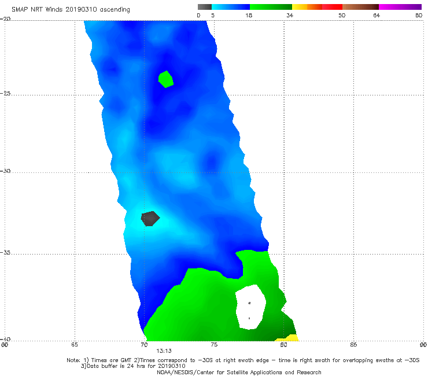Click the latitude label '-35'
This screenshot has width=428, height=376.
pyautogui.click(x=5, y=252)
